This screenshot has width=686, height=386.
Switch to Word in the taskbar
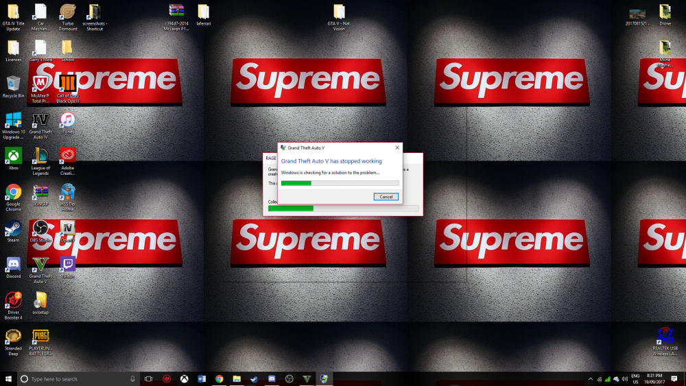[x=202, y=379]
